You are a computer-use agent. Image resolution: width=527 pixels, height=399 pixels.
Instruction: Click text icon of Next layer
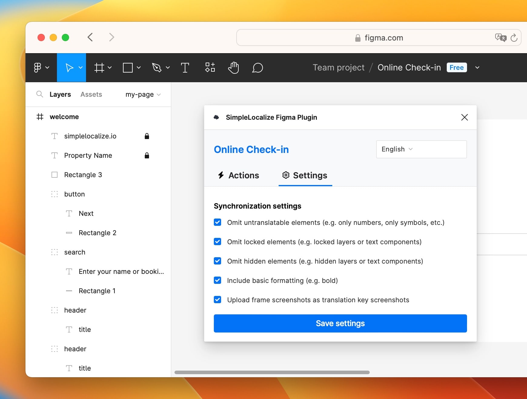[69, 213]
